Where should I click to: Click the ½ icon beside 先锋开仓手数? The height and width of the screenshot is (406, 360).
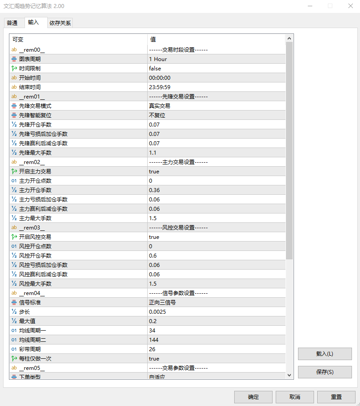(14, 125)
